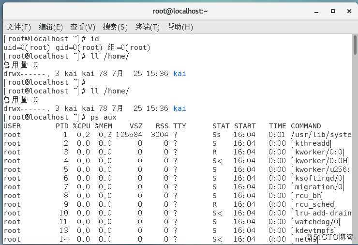Click the '[lru-add-drain' process name
Image resolution: width=358 pixels, height=245 pixels.
click(x=321, y=213)
